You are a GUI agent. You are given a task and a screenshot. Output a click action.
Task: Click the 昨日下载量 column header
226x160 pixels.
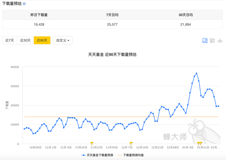(x=39, y=15)
